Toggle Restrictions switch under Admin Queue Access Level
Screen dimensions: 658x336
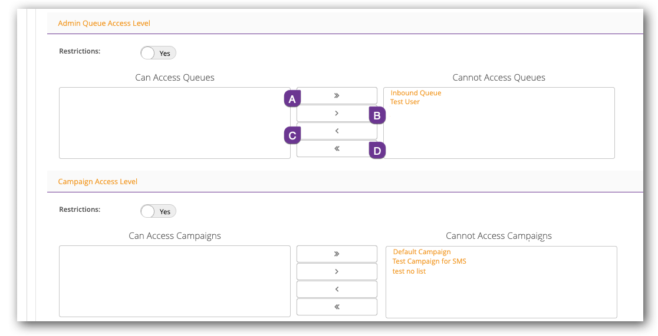click(158, 53)
